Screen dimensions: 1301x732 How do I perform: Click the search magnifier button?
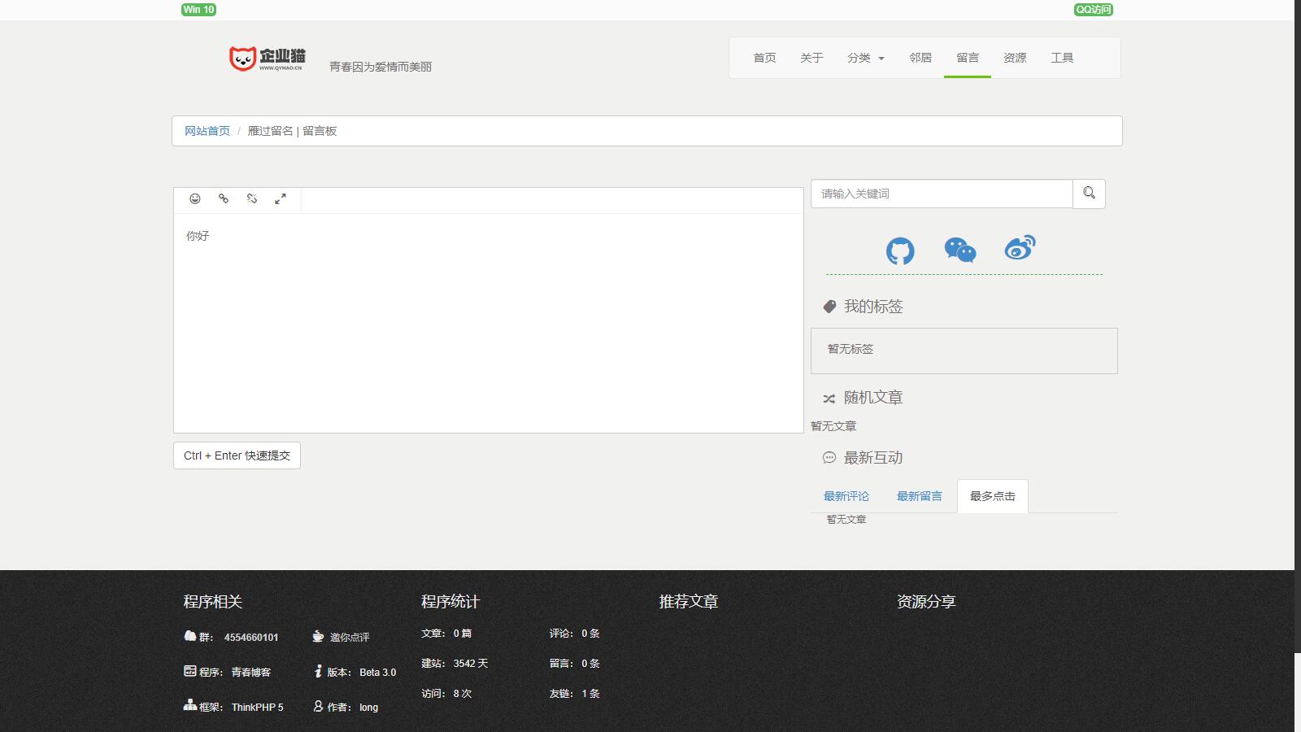click(x=1089, y=194)
